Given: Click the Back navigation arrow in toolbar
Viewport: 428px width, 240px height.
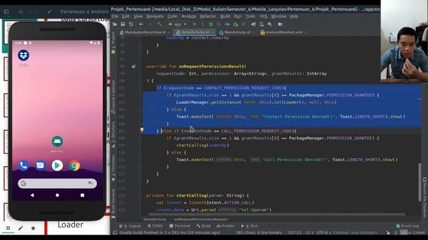Looking at the screenshot, I should coord(141,24).
